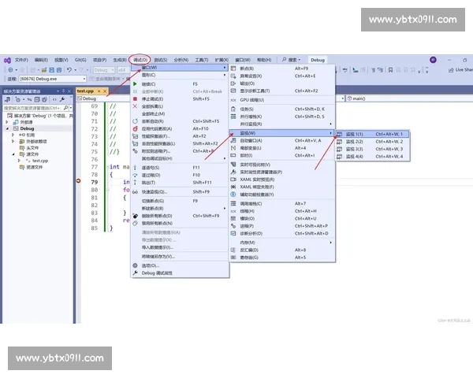Switch to the test.cpp editor tab
Image resolution: width=473 pixels, height=378 pixels.
[85, 91]
